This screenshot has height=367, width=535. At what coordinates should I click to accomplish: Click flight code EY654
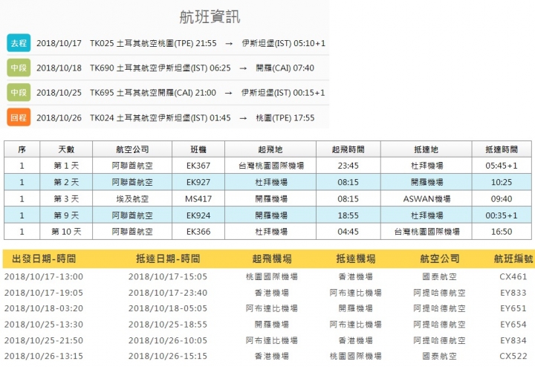(x=513, y=325)
